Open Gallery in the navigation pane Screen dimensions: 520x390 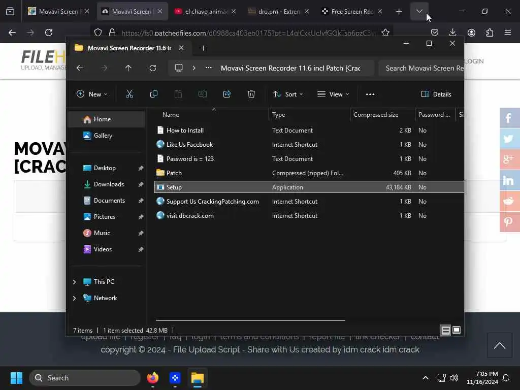click(x=106, y=135)
